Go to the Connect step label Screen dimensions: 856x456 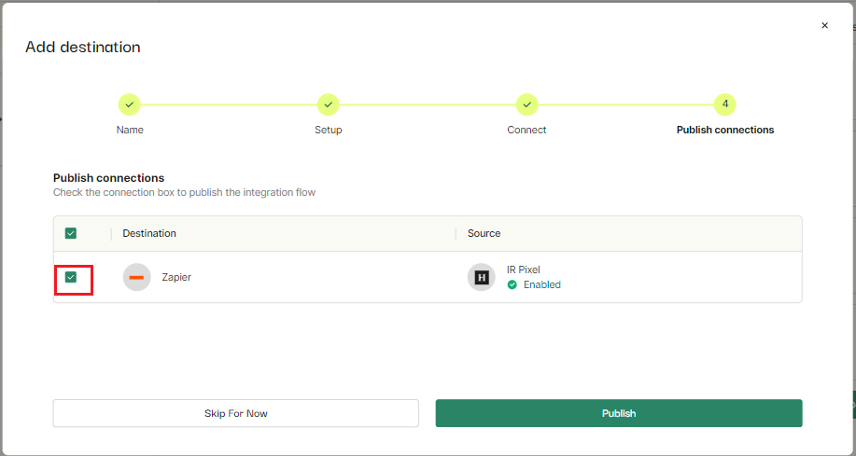point(526,130)
